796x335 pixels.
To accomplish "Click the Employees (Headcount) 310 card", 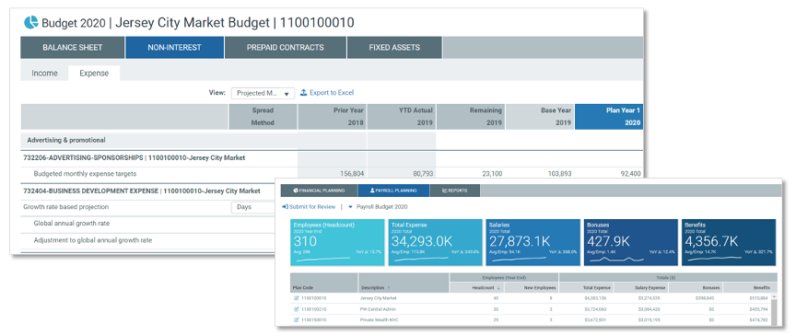I will point(337,242).
